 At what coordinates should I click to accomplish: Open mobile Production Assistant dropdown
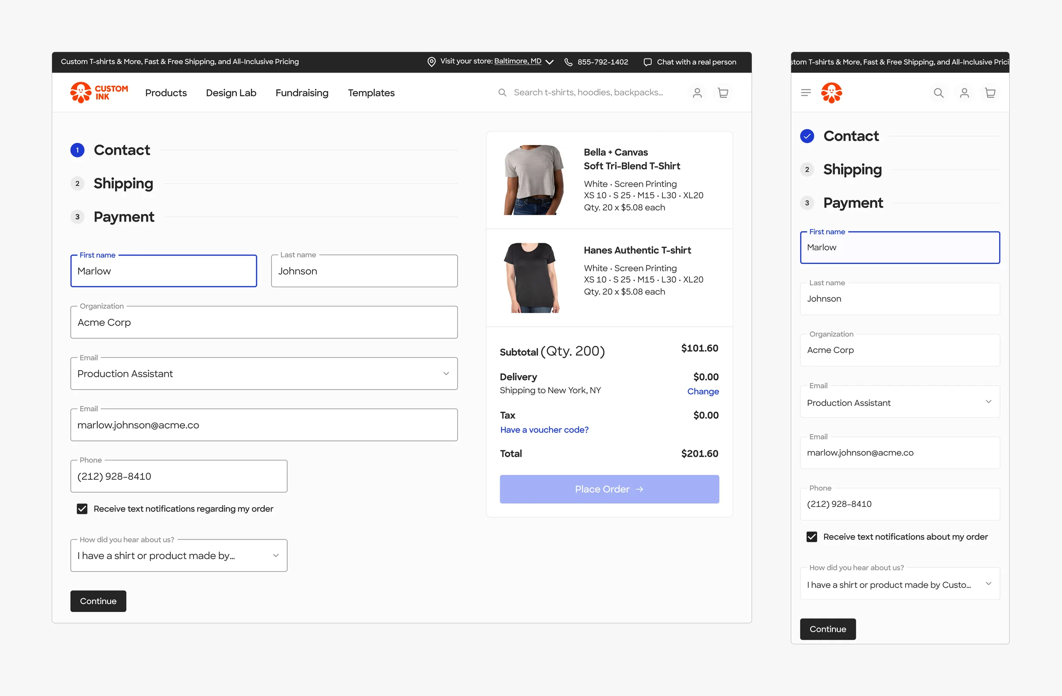900,402
